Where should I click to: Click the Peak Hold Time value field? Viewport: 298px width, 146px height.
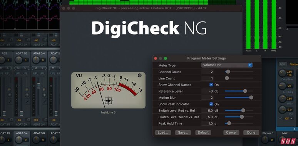[x=207, y=123]
